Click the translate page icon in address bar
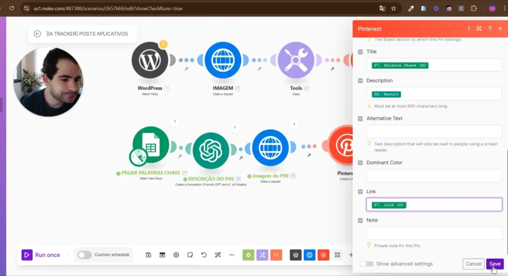The width and height of the screenshot is (508, 276). pos(382,8)
